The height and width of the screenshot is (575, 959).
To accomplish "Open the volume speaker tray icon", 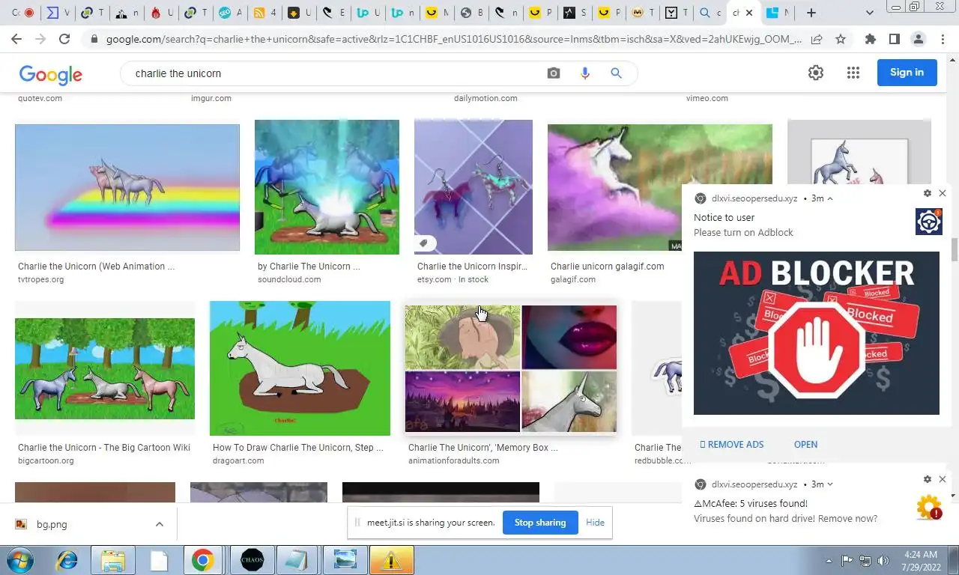I will (x=883, y=560).
